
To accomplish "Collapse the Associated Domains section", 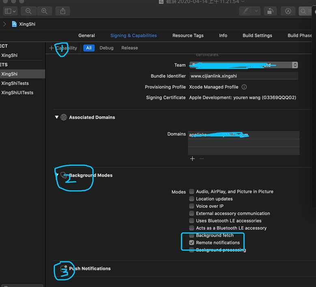I will point(57,117).
